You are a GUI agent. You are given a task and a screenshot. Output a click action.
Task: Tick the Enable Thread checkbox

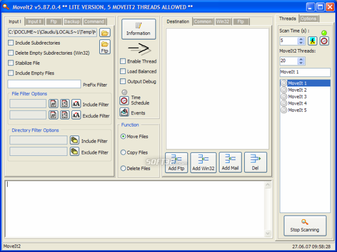[123, 61]
